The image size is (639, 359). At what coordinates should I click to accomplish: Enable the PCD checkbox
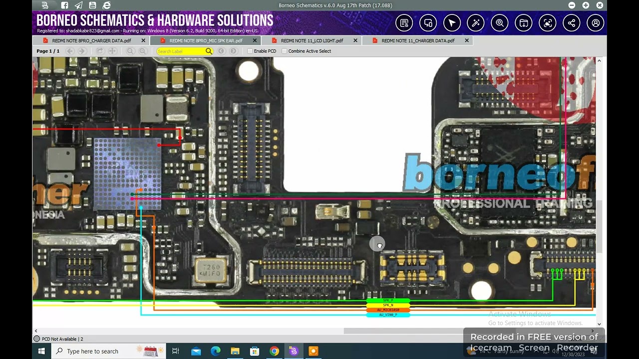pos(250,51)
